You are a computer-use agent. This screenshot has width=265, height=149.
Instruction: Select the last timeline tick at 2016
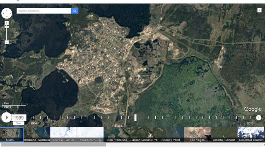(250, 118)
